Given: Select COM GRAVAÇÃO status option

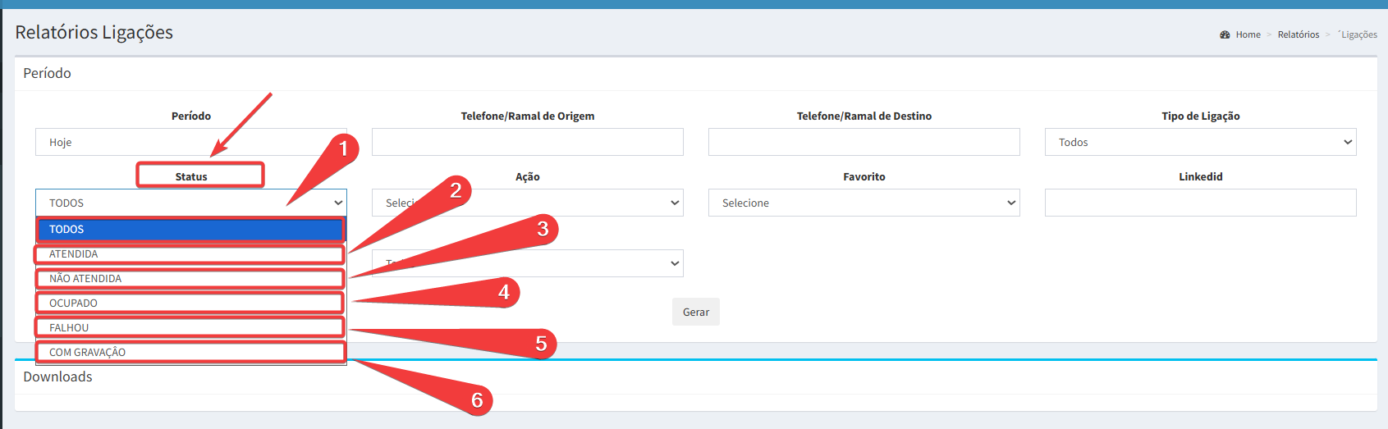Looking at the screenshot, I should pos(190,353).
